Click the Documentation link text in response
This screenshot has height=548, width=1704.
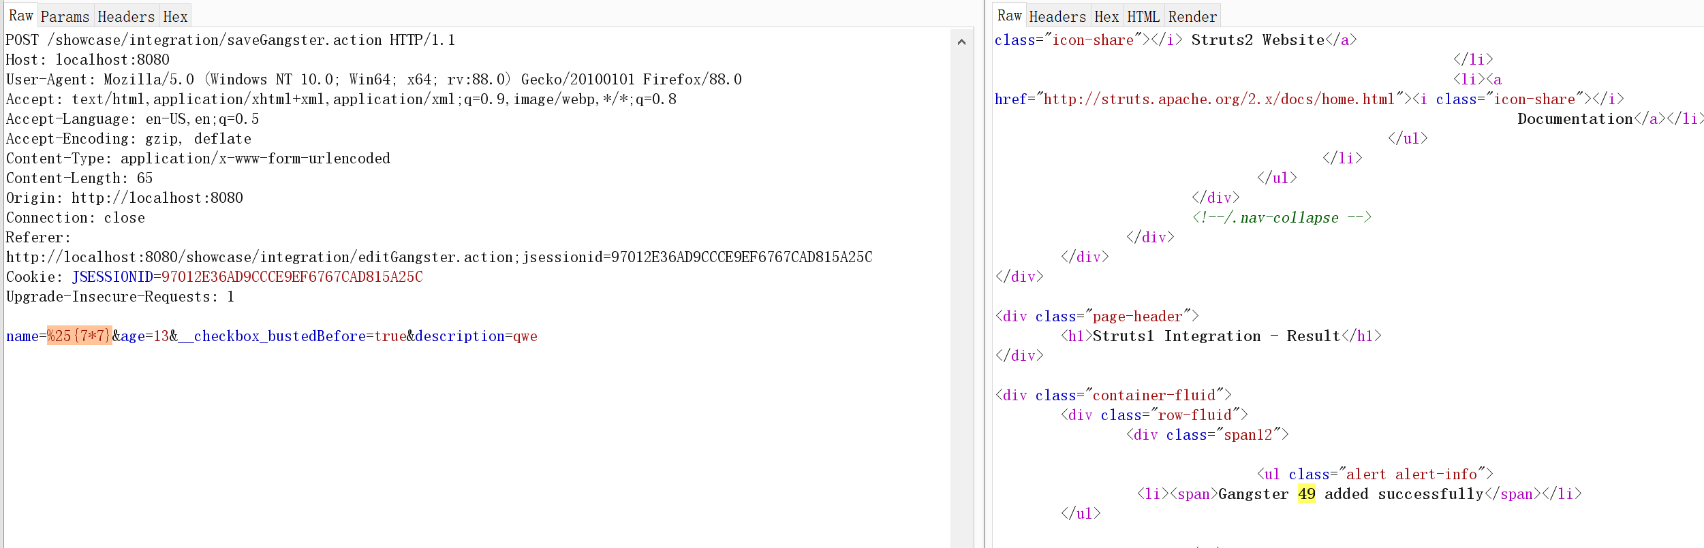(x=1575, y=119)
